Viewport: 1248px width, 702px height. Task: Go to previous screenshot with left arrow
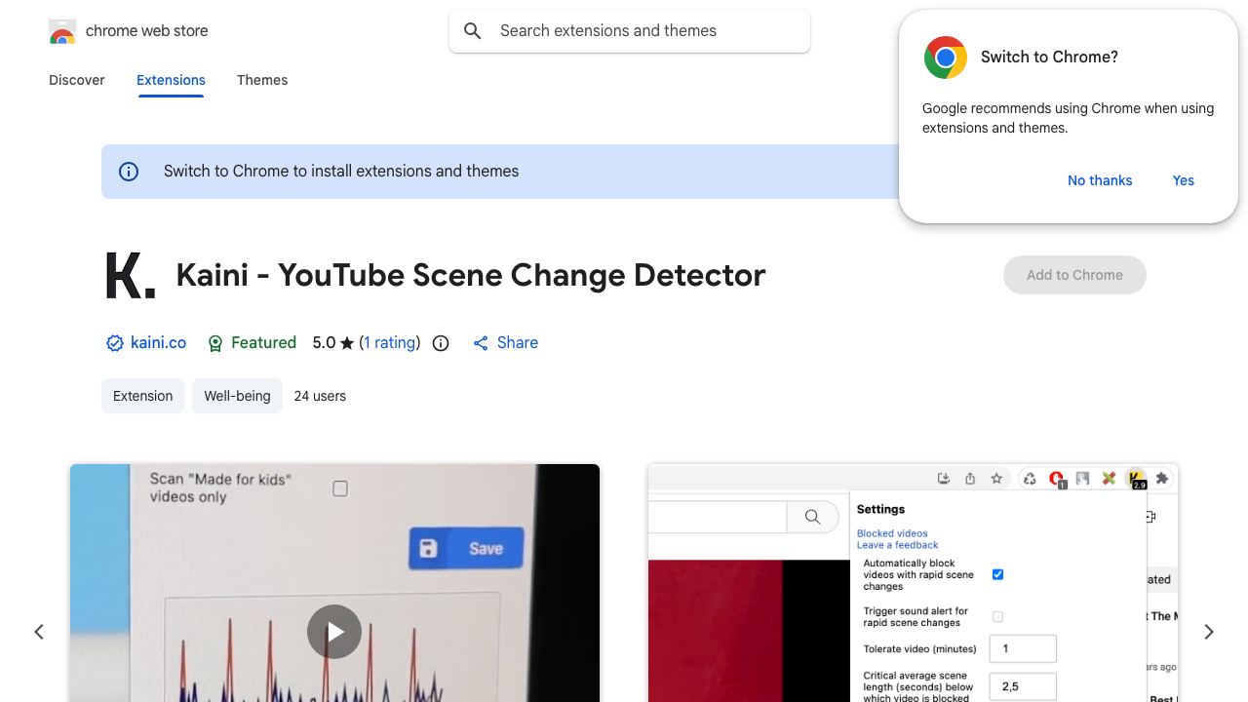pos(39,632)
